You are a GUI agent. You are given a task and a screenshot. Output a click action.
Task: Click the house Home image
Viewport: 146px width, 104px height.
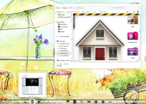pyautogui.click(x=100, y=40)
